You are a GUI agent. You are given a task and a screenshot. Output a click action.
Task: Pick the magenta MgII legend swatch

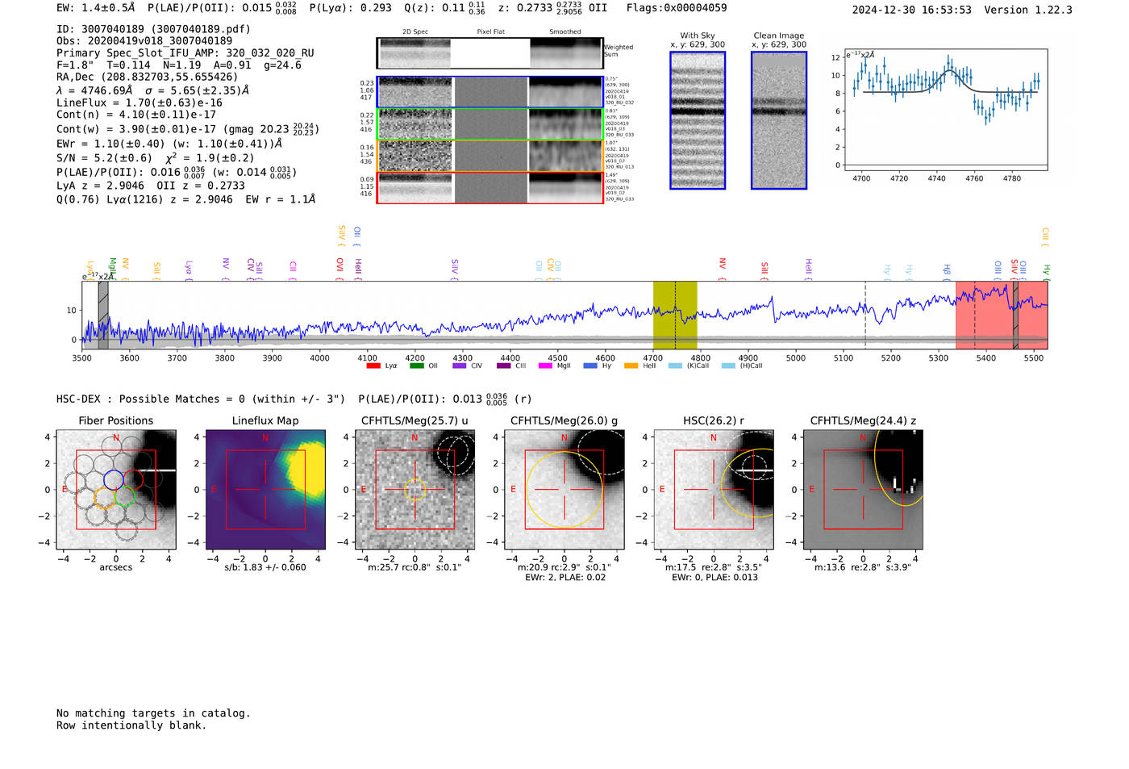point(546,366)
